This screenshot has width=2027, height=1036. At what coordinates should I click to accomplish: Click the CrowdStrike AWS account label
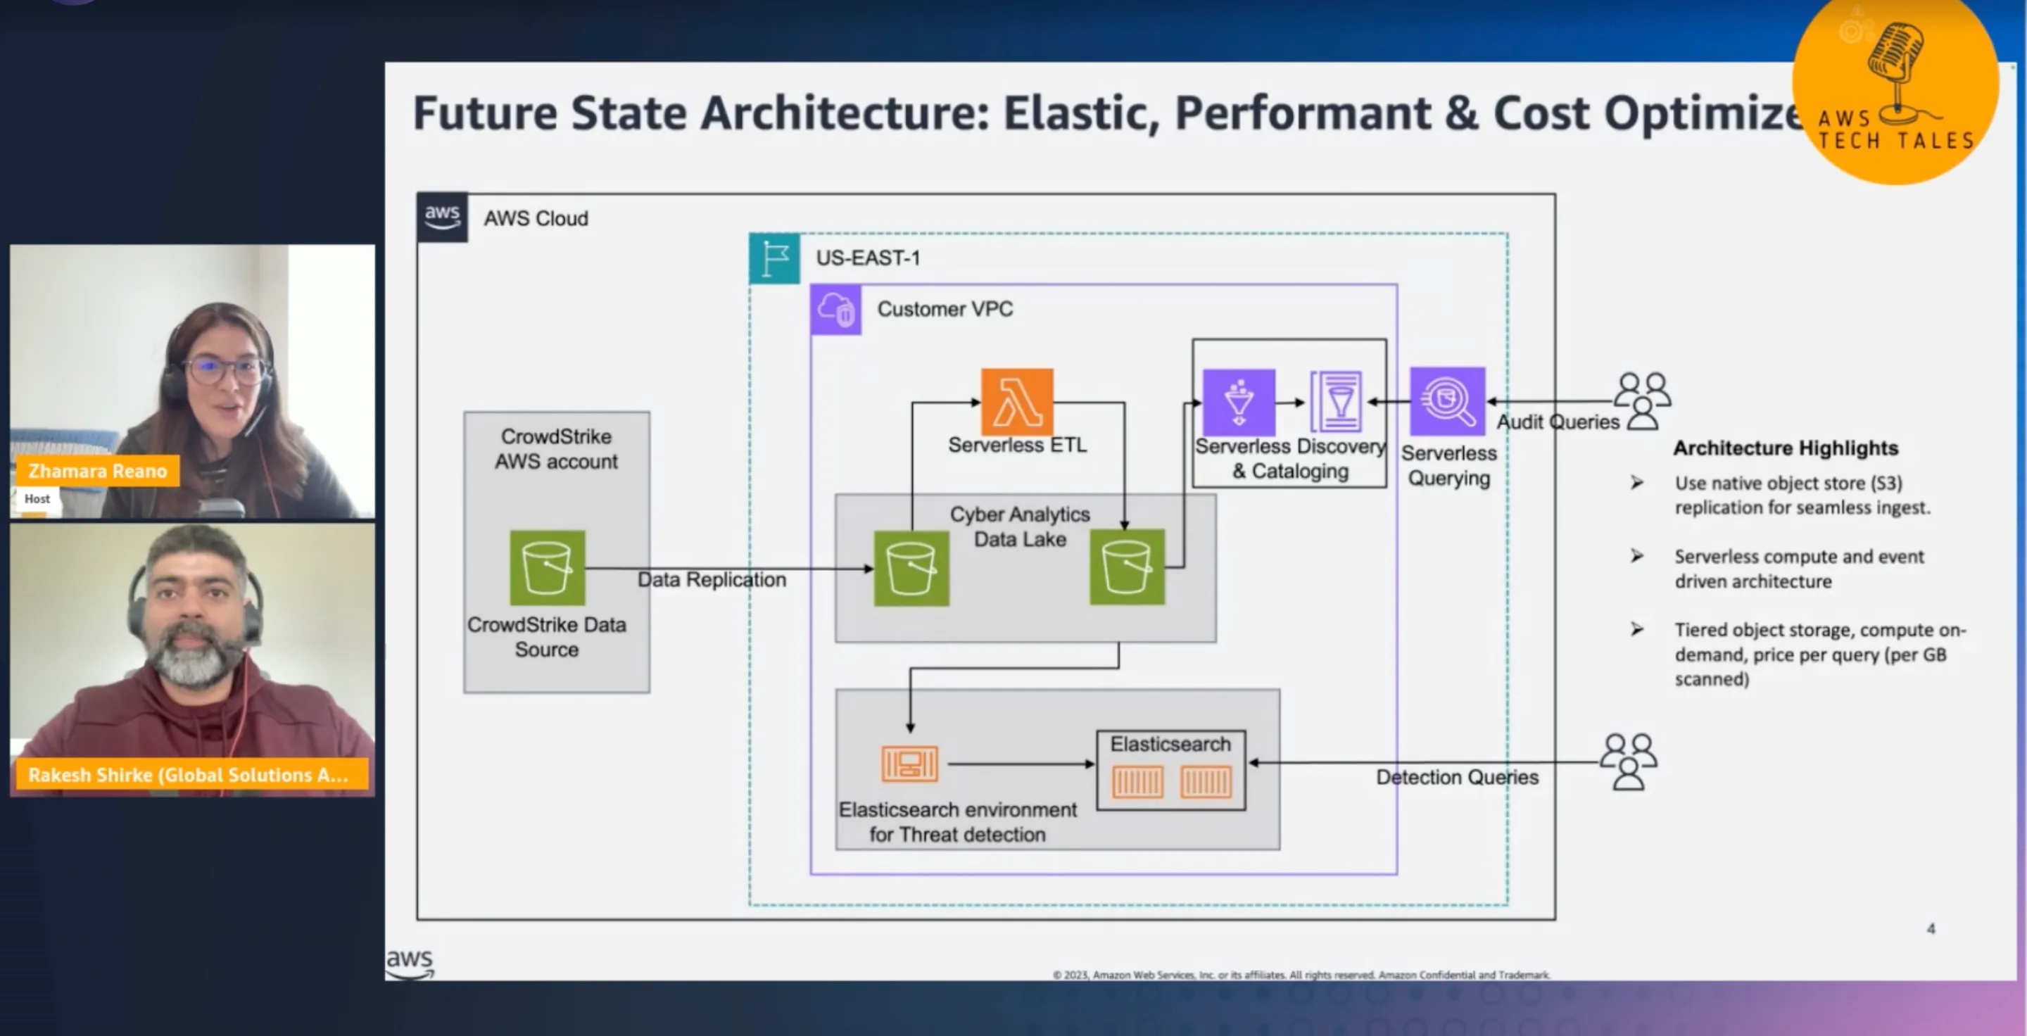pyautogui.click(x=556, y=448)
